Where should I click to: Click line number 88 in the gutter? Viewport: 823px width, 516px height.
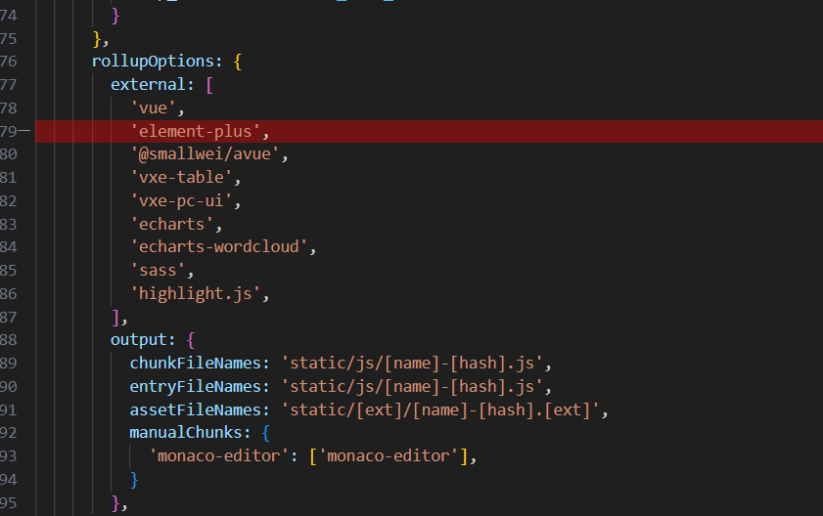(x=9, y=341)
